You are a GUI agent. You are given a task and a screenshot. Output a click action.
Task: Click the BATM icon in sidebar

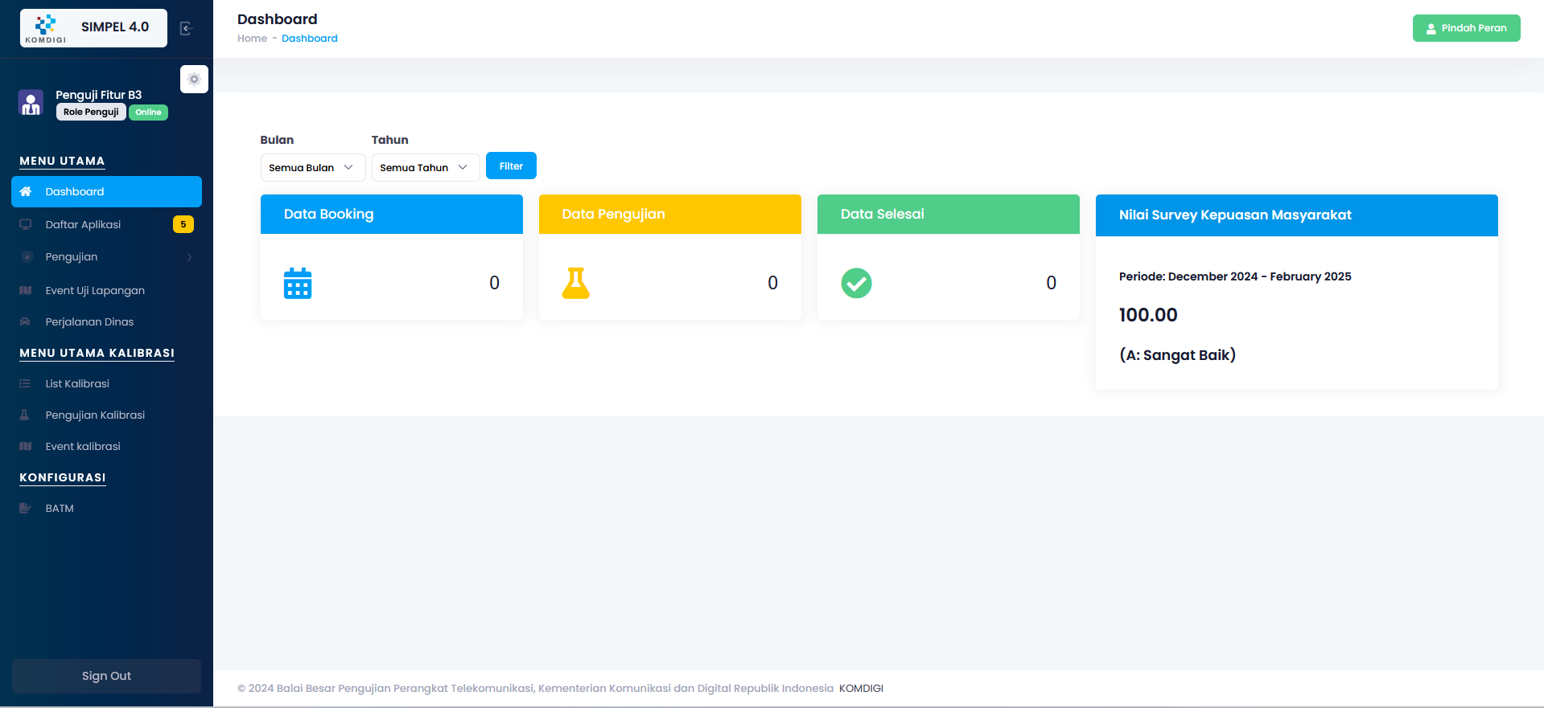click(x=26, y=509)
